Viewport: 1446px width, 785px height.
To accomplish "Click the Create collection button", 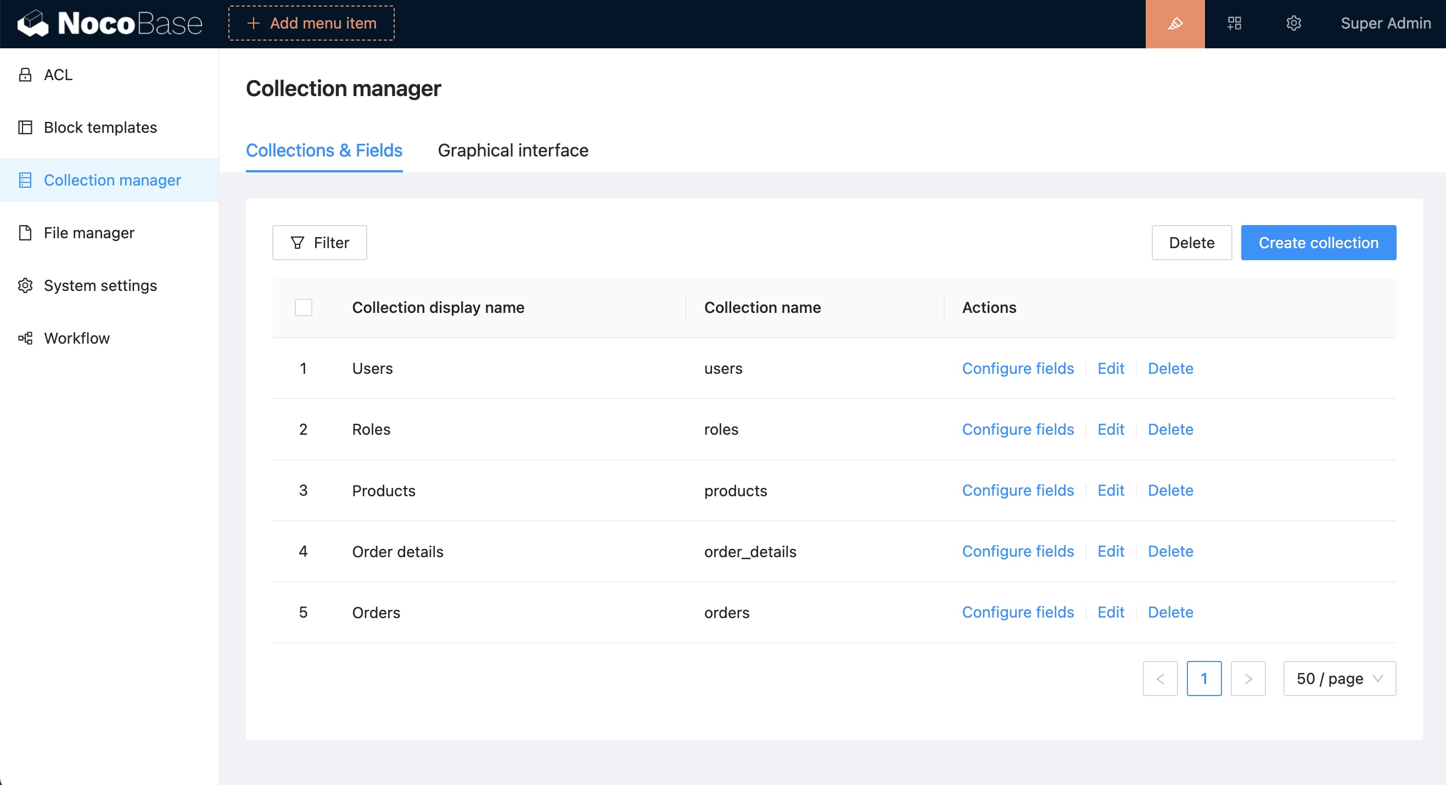I will (1318, 243).
